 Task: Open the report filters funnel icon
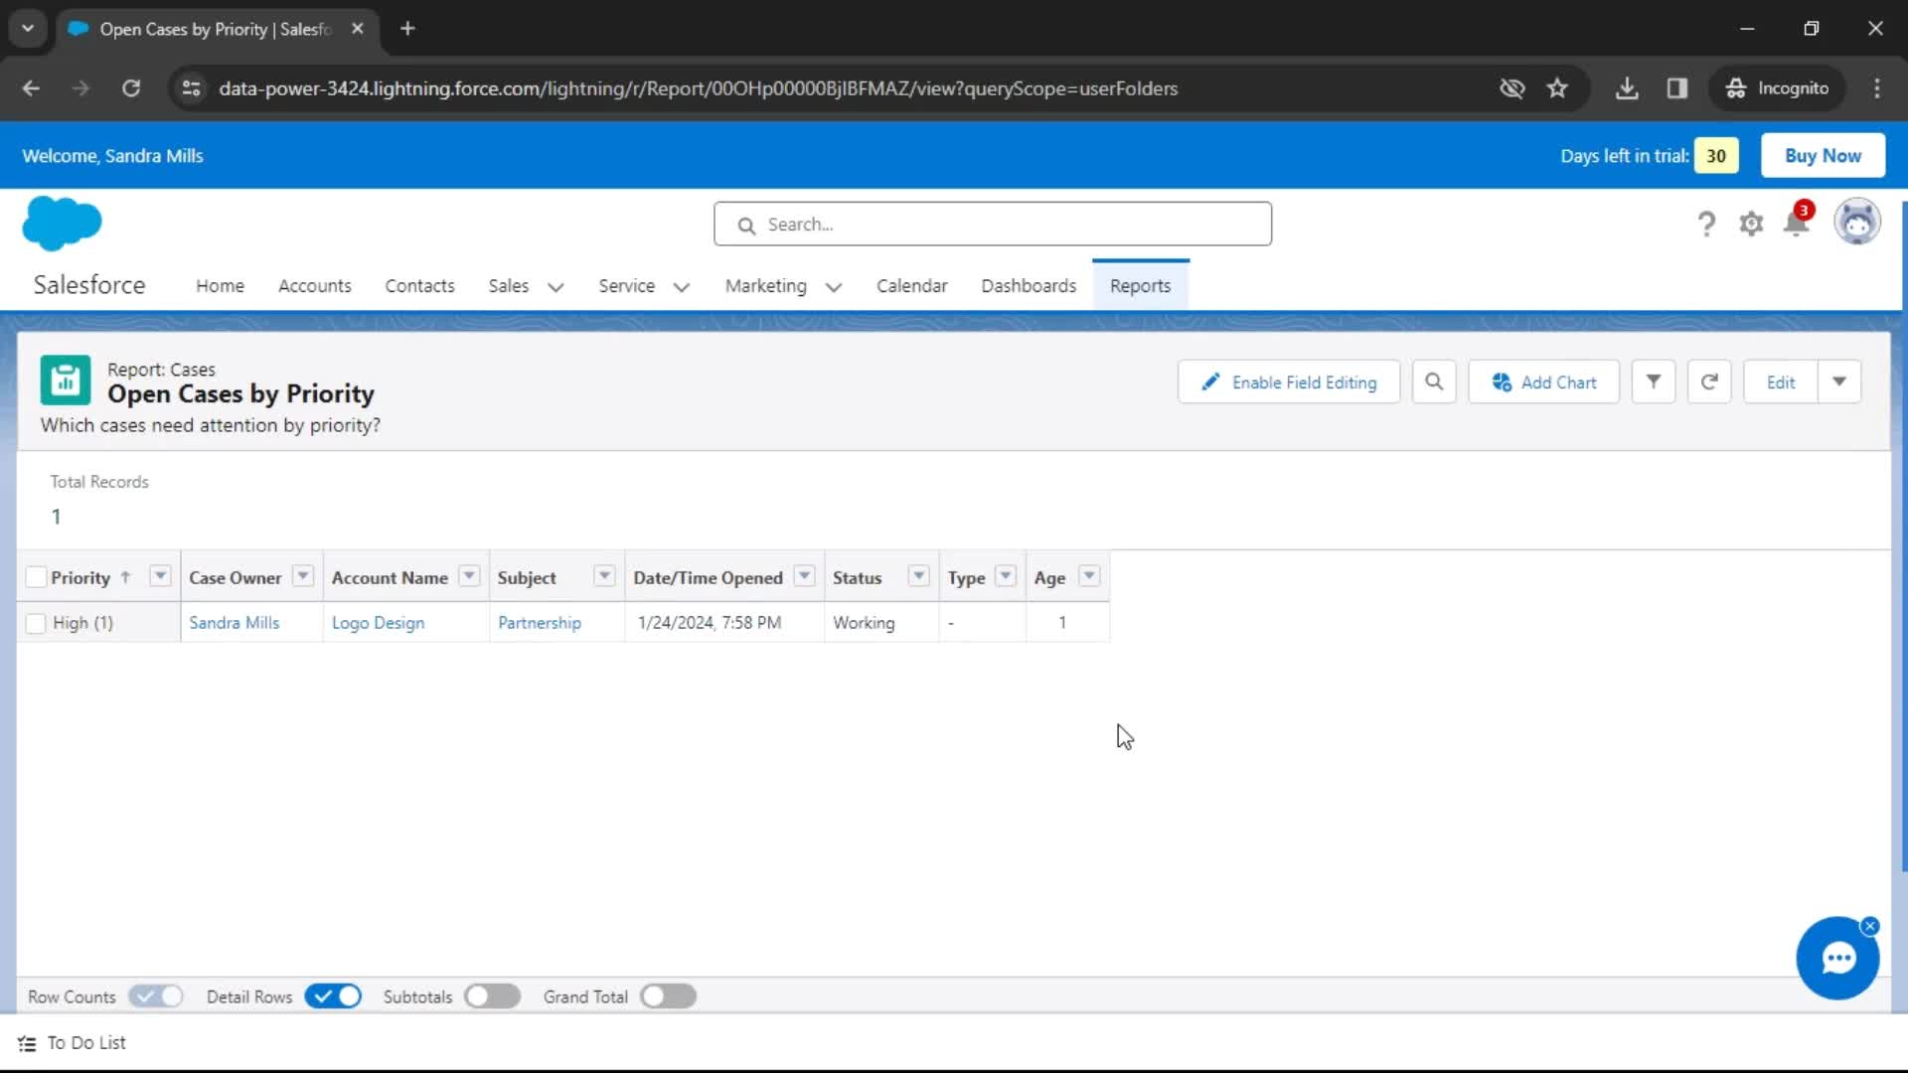tap(1654, 383)
